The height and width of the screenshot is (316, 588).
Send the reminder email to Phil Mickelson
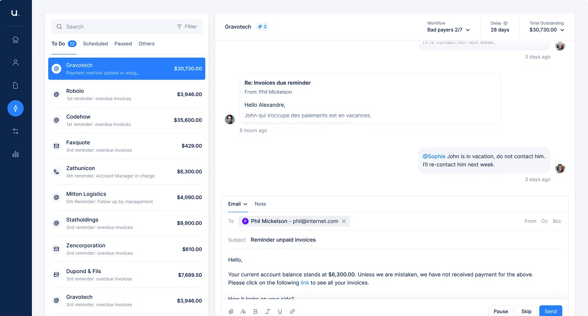(x=550, y=311)
